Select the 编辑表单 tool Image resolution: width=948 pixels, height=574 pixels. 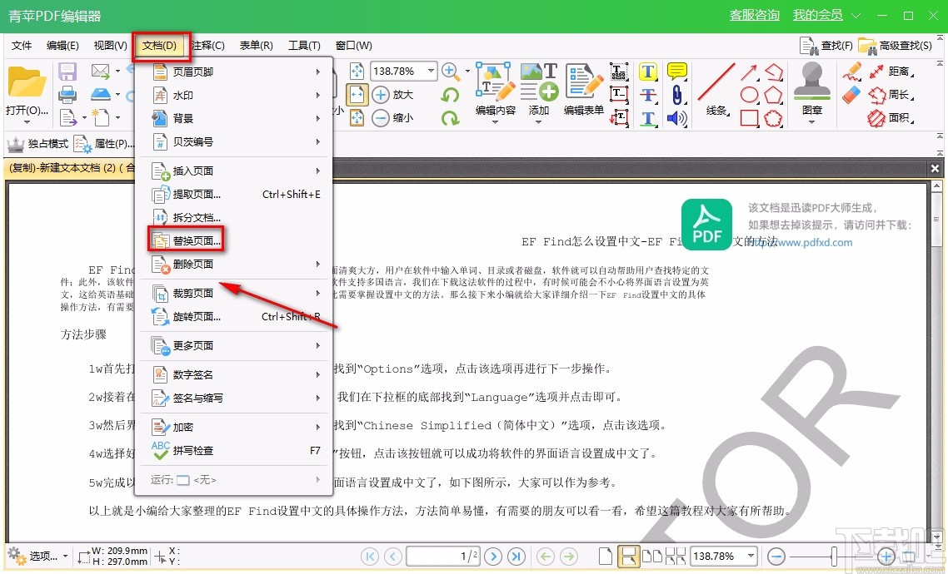pos(583,89)
